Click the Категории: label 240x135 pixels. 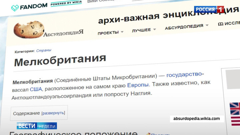25,51
